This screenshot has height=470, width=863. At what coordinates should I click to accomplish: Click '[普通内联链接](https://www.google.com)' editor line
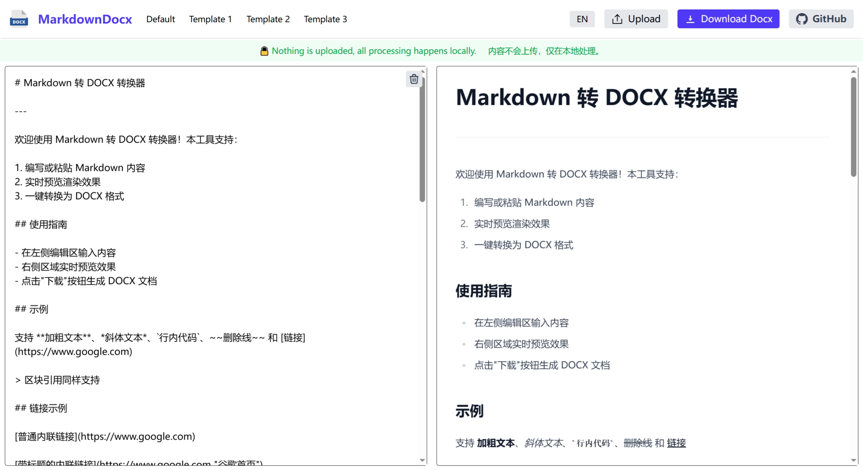pos(105,437)
